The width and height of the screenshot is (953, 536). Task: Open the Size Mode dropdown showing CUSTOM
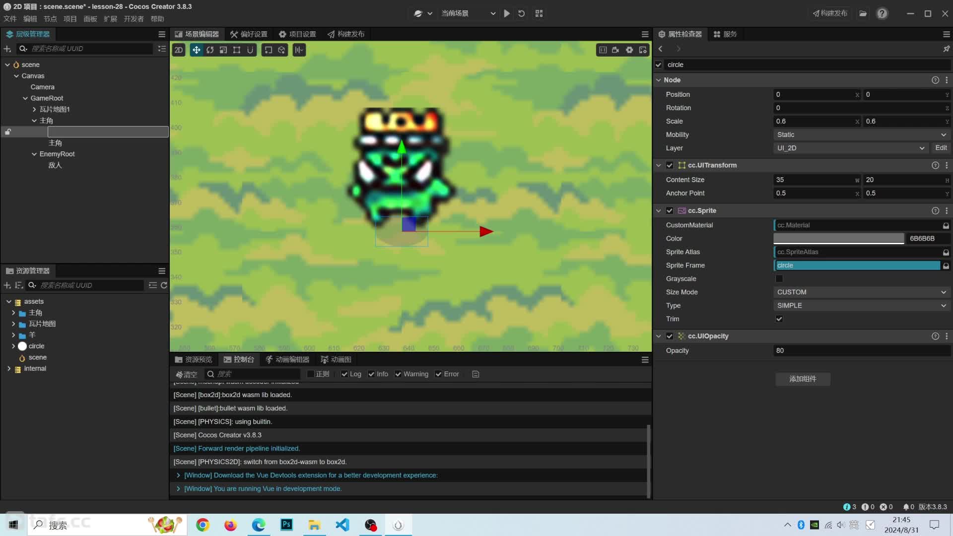[862, 292]
